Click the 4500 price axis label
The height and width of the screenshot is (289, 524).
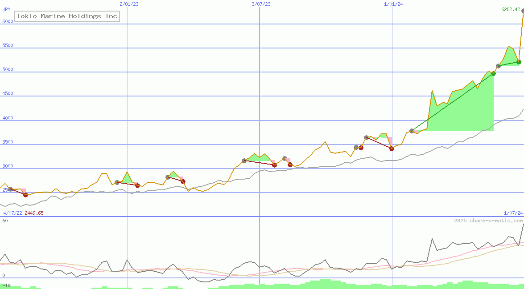(8, 94)
